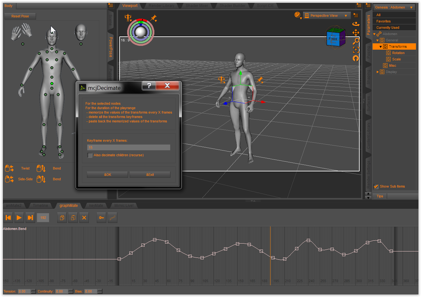Click the delete keyframes X icon in graphMate

point(84,218)
